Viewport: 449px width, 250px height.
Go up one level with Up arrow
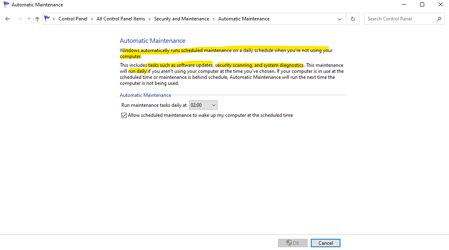pos(37,19)
